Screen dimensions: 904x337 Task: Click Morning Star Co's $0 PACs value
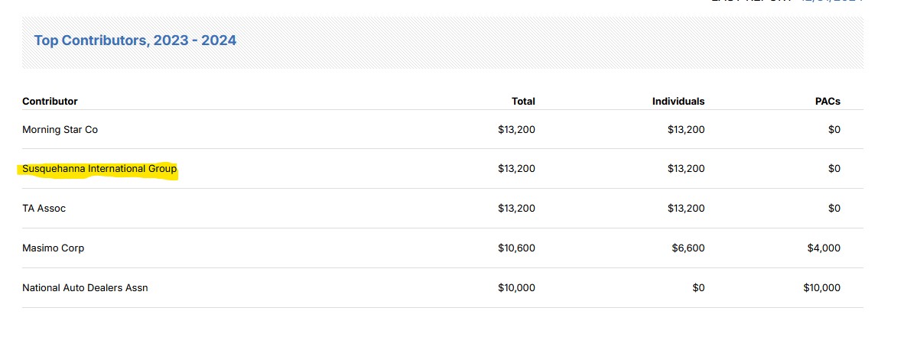[834, 130]
